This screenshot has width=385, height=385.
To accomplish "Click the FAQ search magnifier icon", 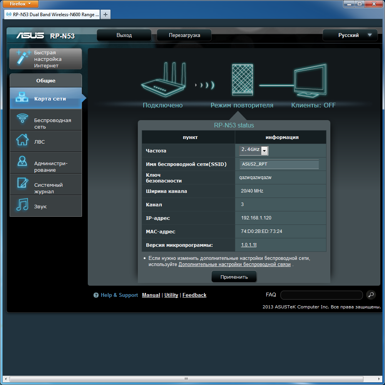I will click(x=371, y=295).
